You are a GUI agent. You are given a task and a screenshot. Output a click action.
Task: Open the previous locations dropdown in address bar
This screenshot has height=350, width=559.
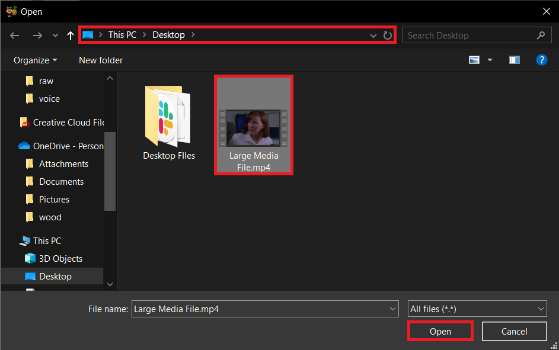click(x=373, y=35)
